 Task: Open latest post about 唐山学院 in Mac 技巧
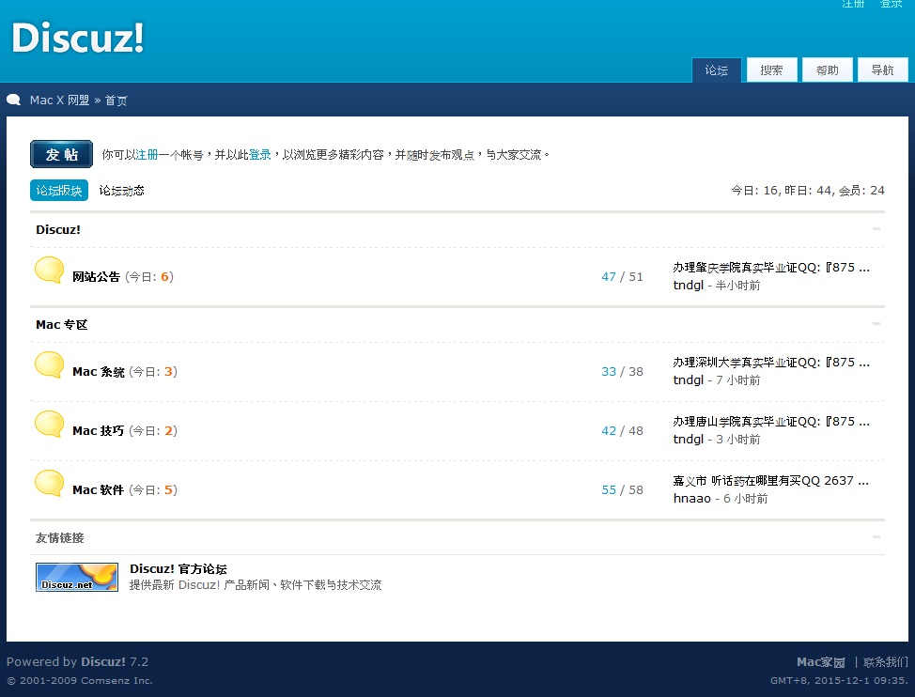771,421
